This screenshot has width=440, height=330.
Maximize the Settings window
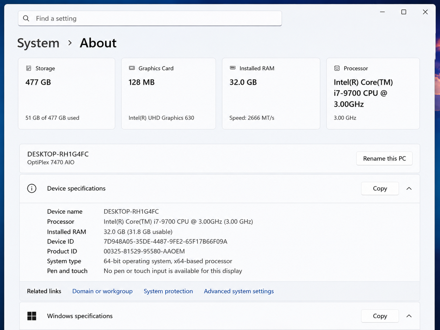[x=404, y=12]
